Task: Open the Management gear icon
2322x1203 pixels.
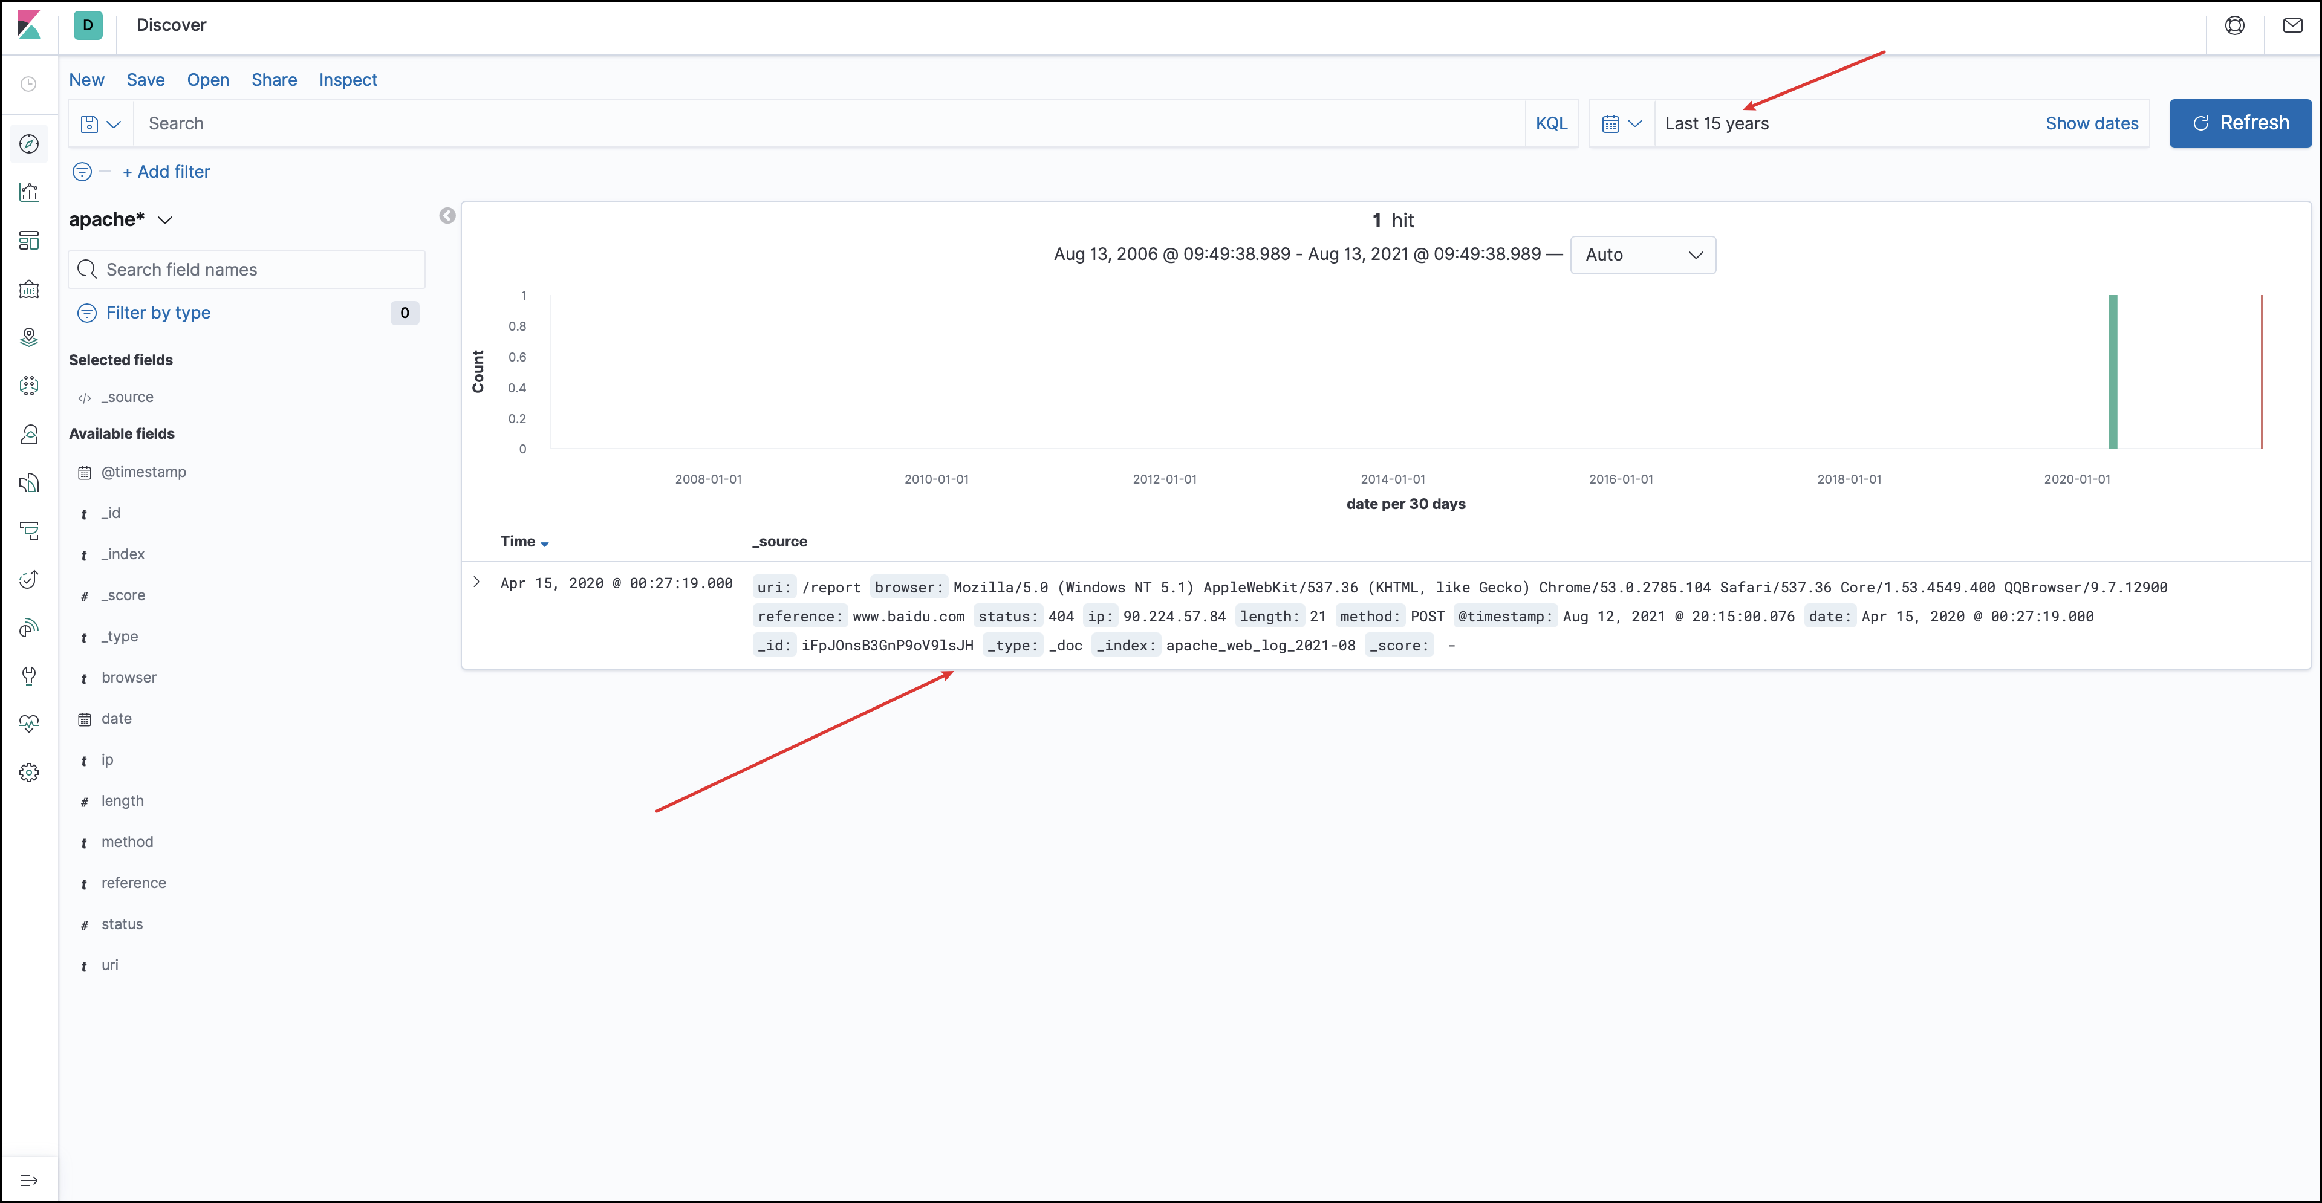Action: pos(29,772)
